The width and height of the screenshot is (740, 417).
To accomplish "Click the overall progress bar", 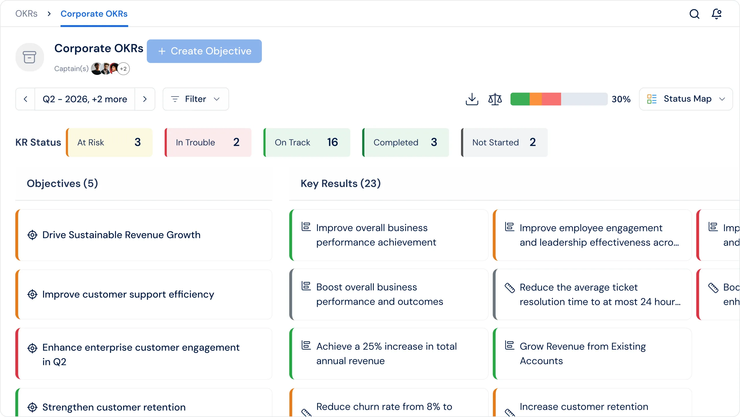I will (559, 99).
